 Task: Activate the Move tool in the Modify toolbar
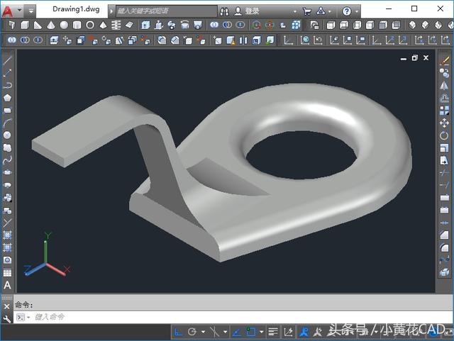tap(445, 123)
